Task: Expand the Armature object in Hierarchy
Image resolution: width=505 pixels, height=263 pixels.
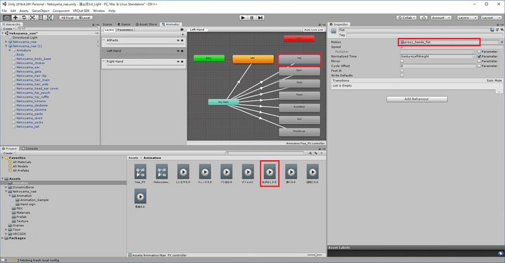Action: (10, 50)
